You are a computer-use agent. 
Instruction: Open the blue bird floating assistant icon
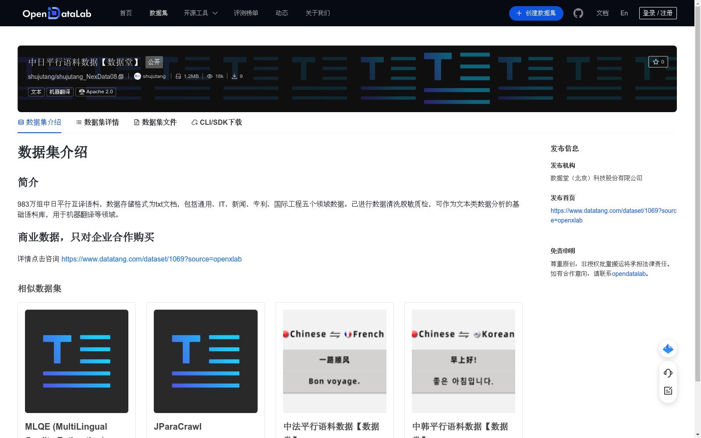point(668,349)
